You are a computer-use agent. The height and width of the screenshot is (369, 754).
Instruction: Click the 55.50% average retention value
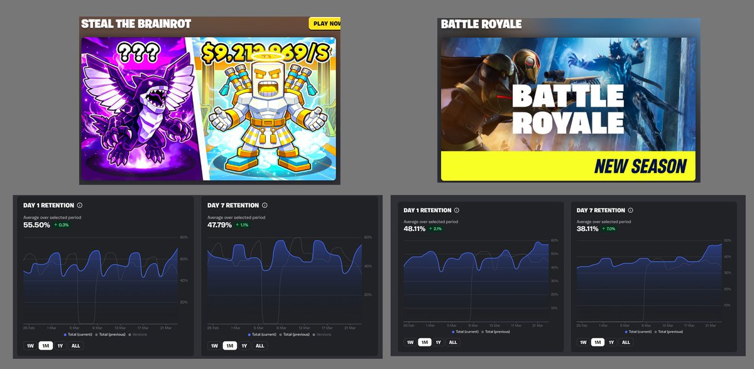point(36,225)
